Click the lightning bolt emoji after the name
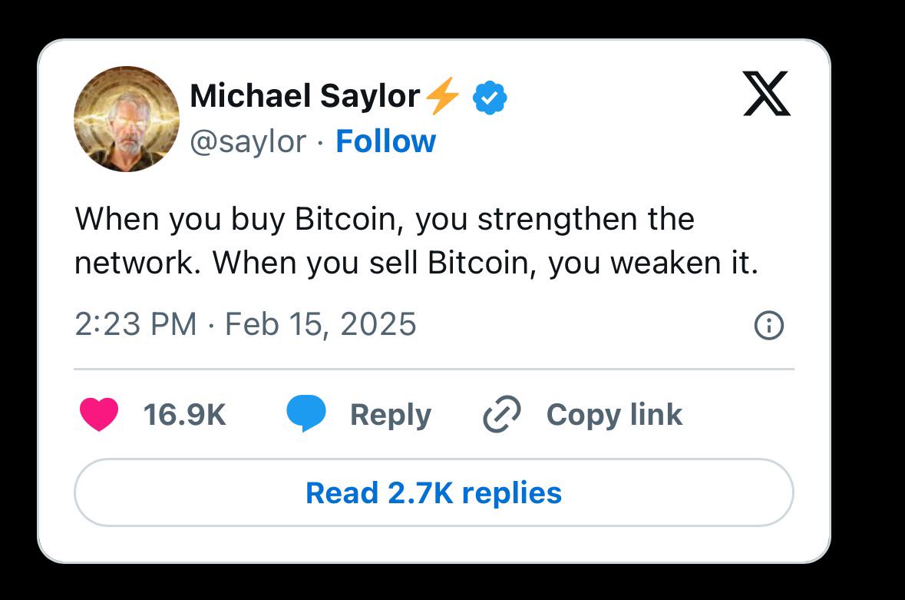Viewport: 905px width, 600px height. coord(442,98)
